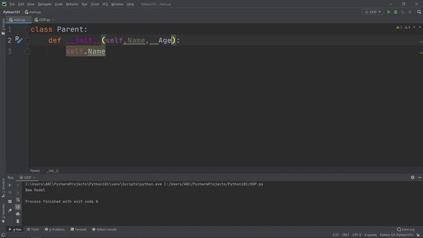Run the OOP configuration from top toolbar
Image resolution: width=423 pixels, height=238 pixels.
point(389,12)
